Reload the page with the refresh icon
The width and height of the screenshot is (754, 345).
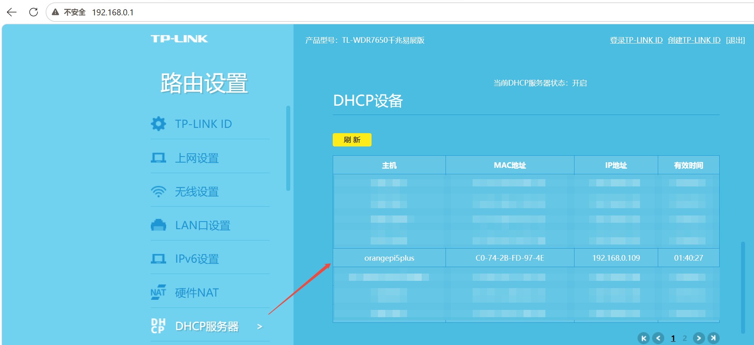click(34, 12)
